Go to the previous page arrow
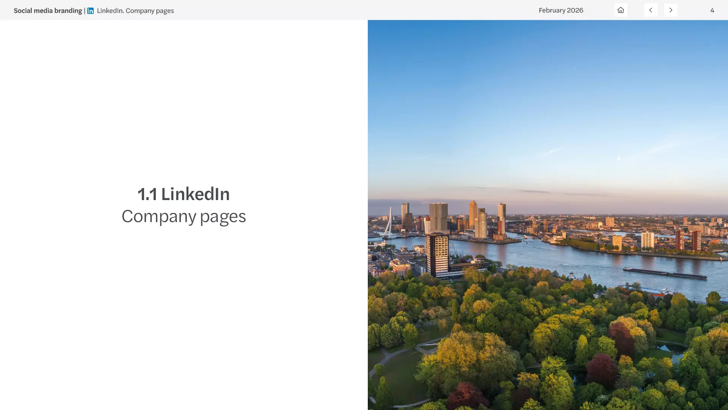Viewport: 728px width, 410px height. click(x=651, y=10)
